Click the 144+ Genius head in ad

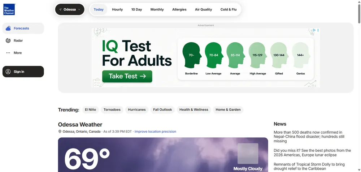click(301, 55)
